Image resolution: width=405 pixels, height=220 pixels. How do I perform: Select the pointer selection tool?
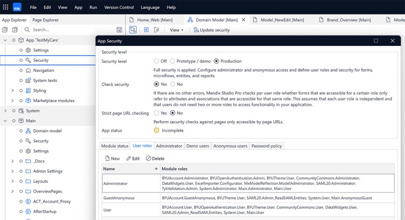[x=133, y=30]
